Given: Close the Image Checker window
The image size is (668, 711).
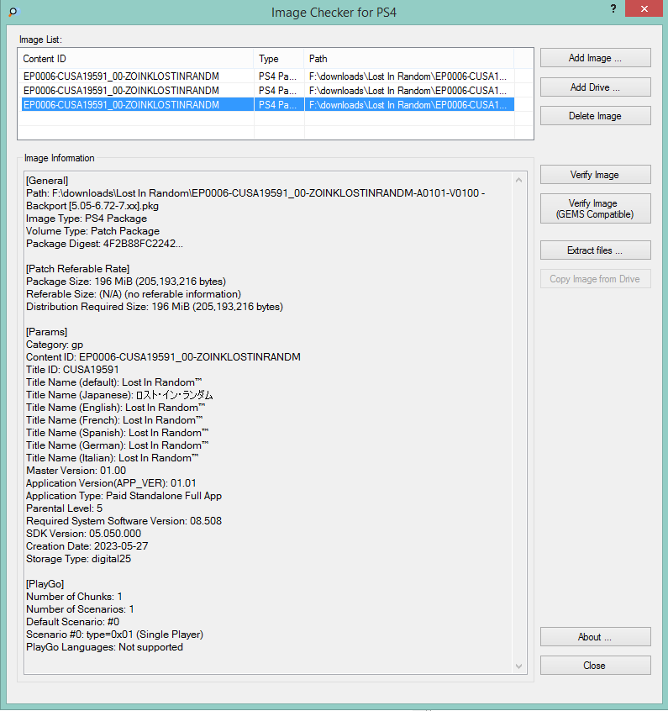Looking at the screenshot, I should point(644,8).
